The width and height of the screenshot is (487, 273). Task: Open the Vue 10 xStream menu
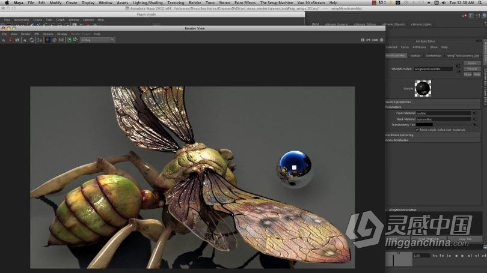coord(311,2)
